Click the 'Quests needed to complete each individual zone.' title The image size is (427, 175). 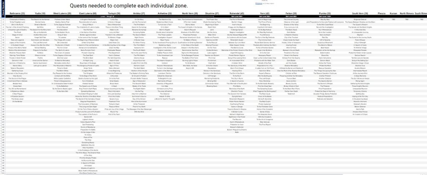tap(129, 6)
